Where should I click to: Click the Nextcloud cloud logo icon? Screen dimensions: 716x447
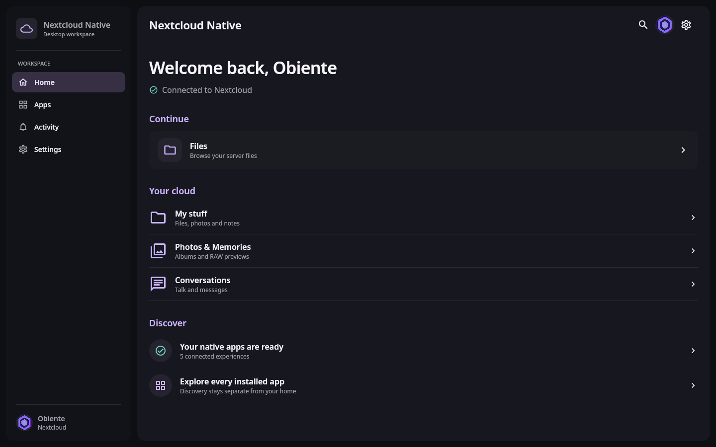click(27, 29)
